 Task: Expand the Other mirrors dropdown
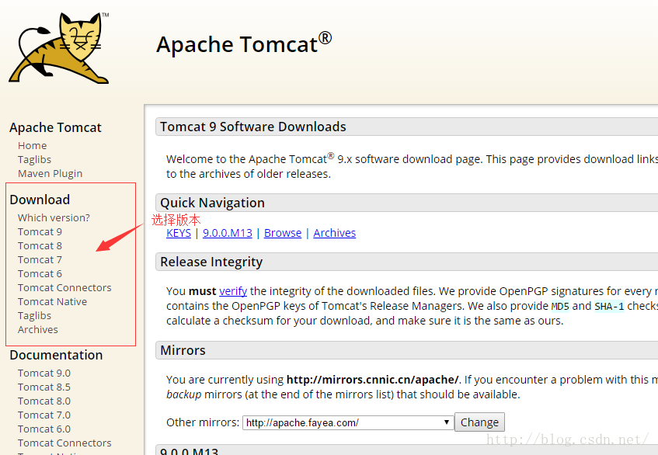click(348, 422)
